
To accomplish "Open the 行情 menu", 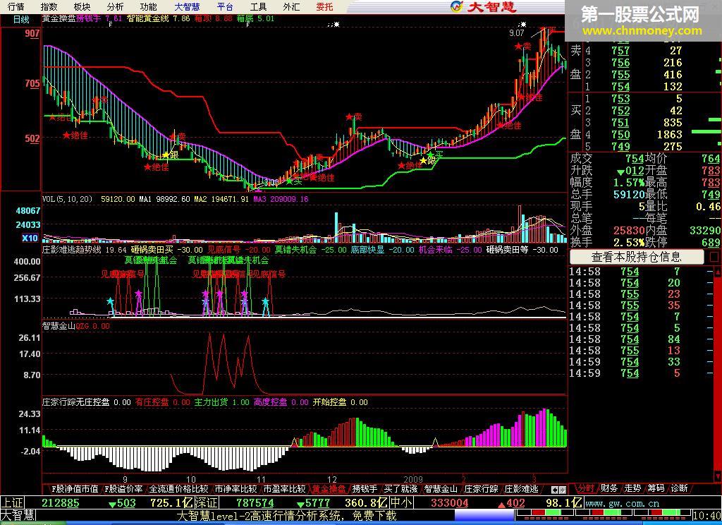I will 16,6.
